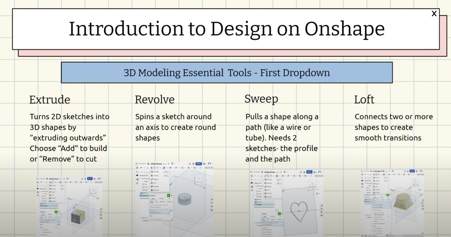
Task: Click the lofted solid in the Loft screenshot
Action: [x=403, y=202]
